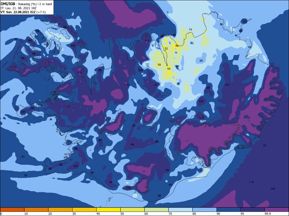Click the map value '48' in the yellow area
The height and width of the screenshot is (216, 289).
click(177, 46)
